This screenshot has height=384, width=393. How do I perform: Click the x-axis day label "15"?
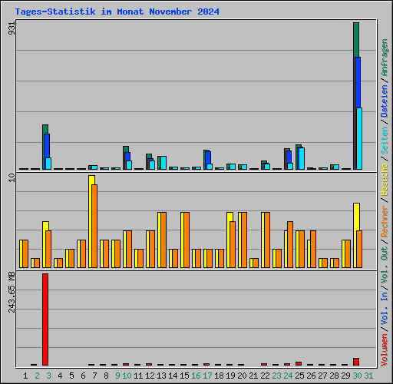pyautogui.click(x=184, y=376)
